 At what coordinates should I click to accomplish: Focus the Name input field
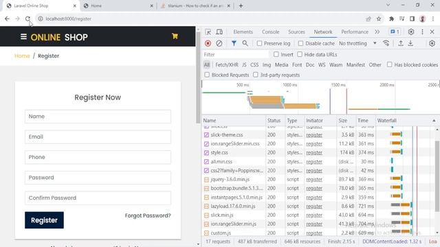(98, 117)
